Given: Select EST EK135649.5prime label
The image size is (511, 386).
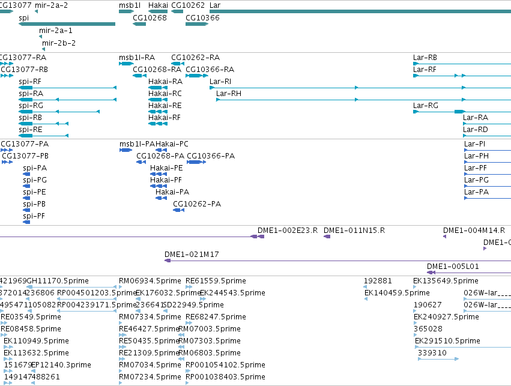Looking at the screenshot, I should 446,281.
